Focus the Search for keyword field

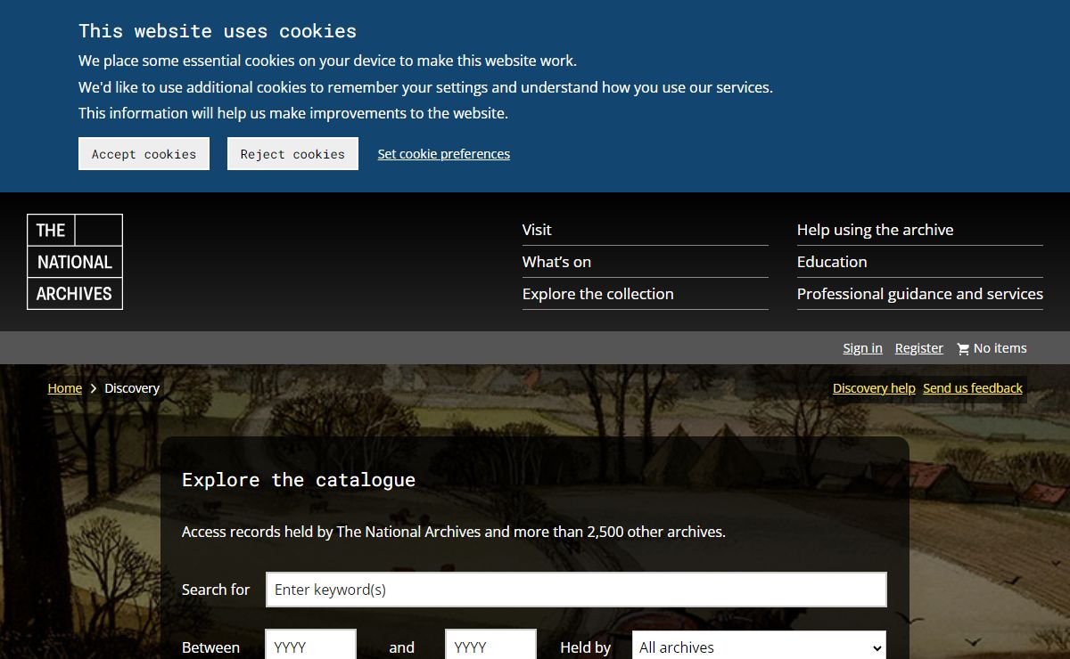576,590
